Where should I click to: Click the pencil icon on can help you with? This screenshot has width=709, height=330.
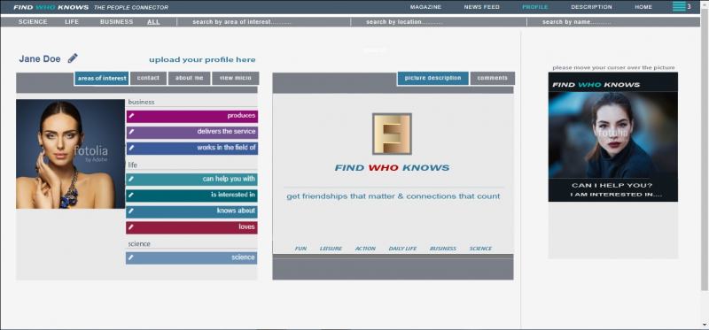coord(131,180)
